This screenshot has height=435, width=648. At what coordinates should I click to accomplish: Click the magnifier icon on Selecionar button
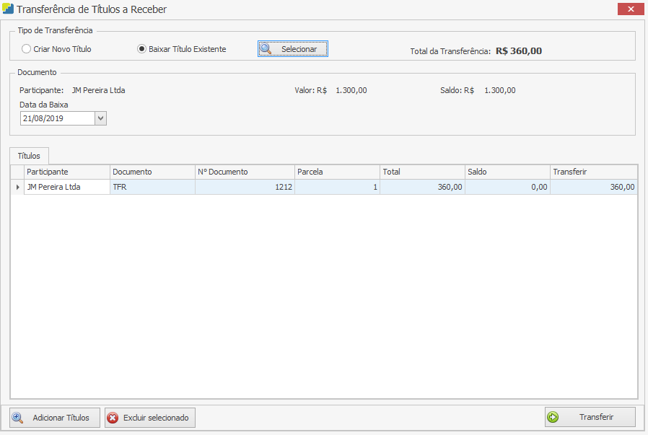click(x=266, y=49)
